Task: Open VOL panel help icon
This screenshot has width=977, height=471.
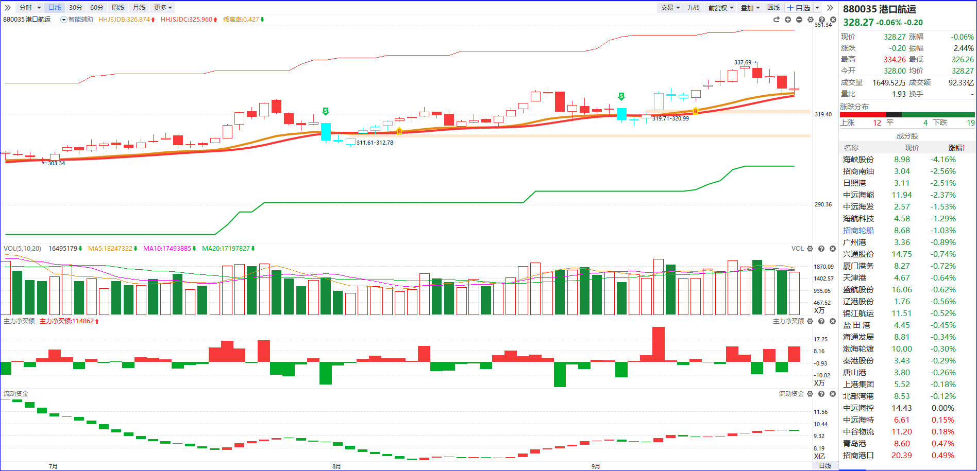Action: point(821,249)
